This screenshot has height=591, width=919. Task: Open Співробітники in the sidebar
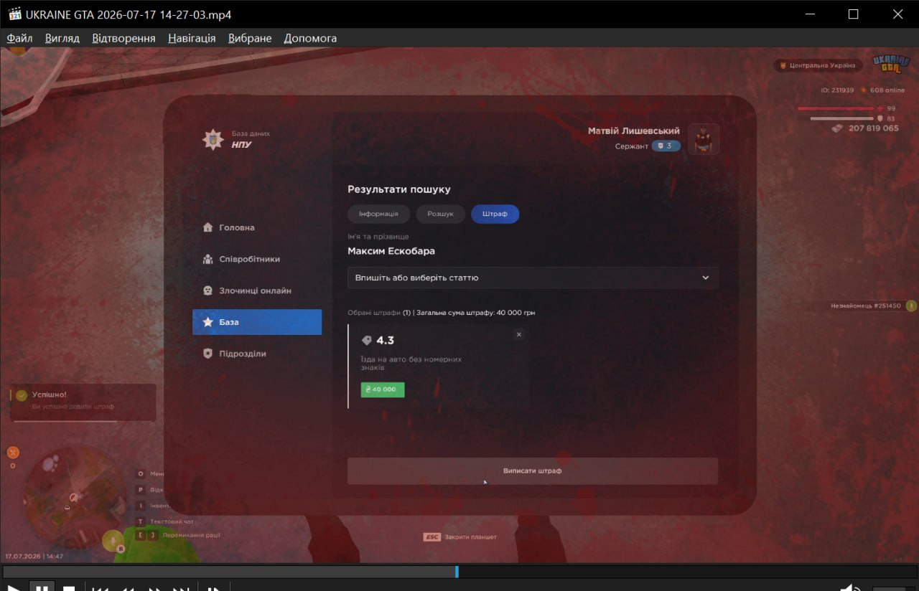point(257,259)
